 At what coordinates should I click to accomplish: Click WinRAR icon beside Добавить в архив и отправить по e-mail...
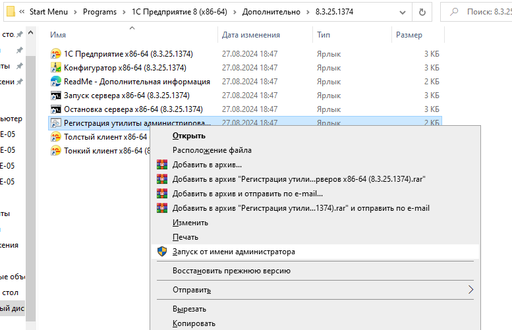(x=162, y=194)
